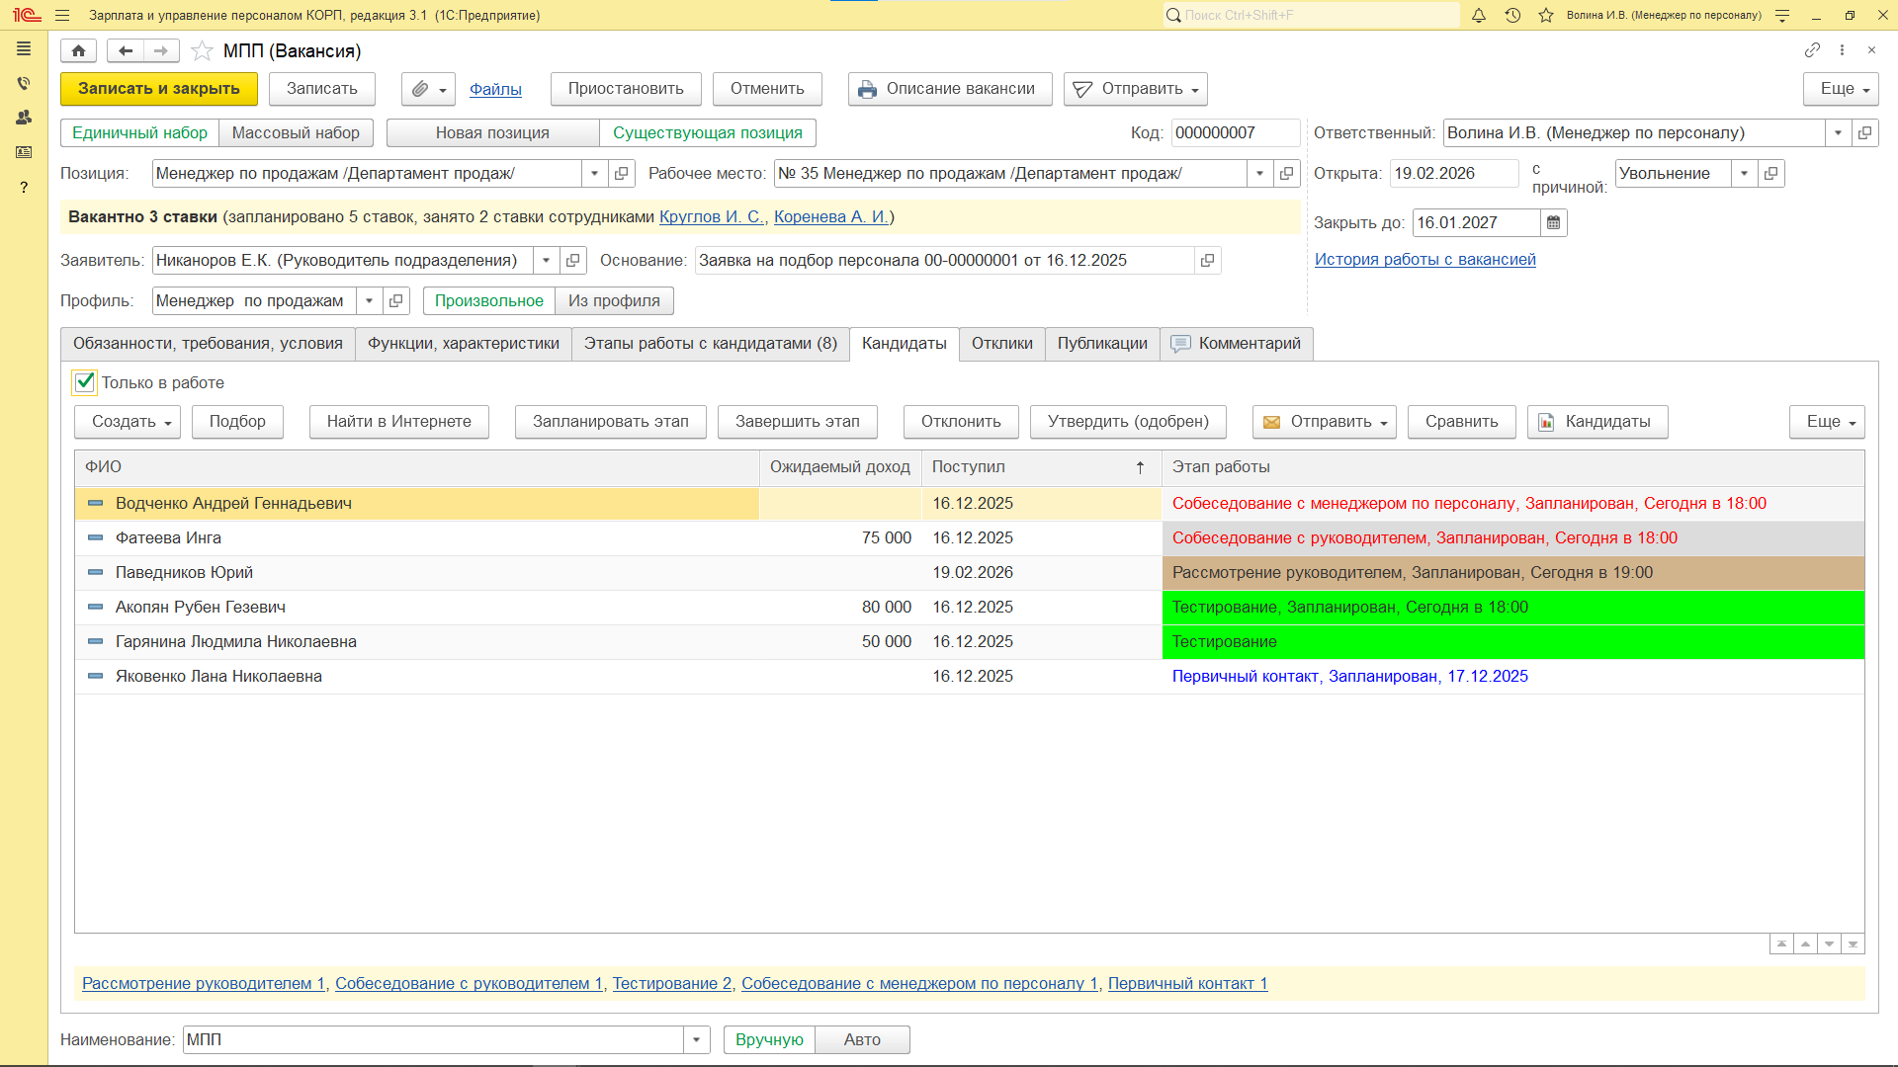Click the Home page icon
This screenshot has height=1067, width=1898.
(x=78, y=50)
